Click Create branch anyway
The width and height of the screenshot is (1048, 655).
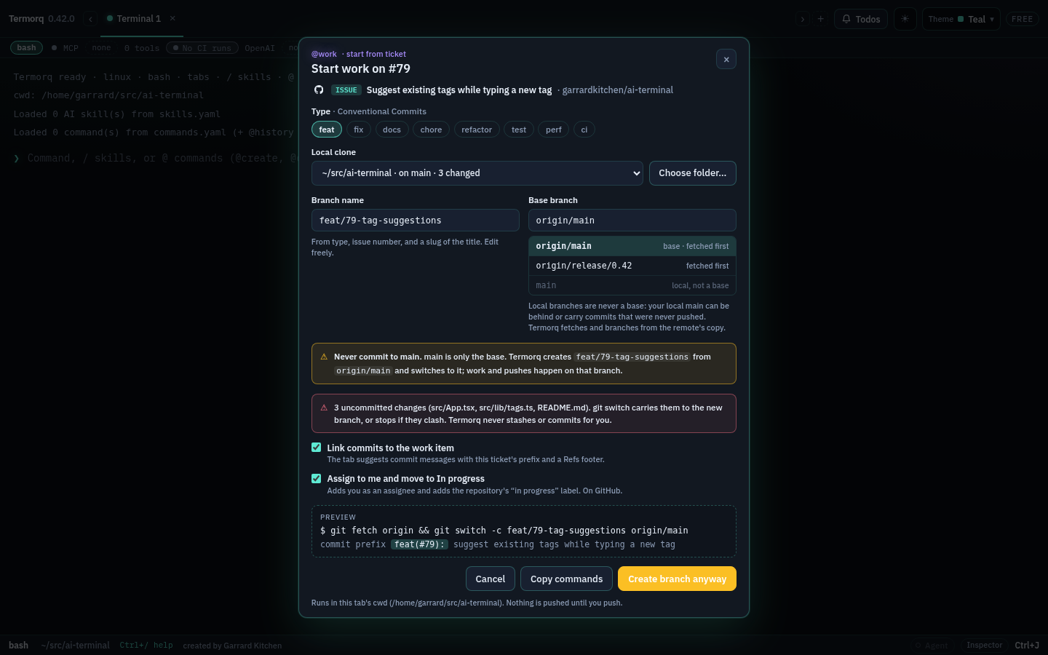pos(678,579)
